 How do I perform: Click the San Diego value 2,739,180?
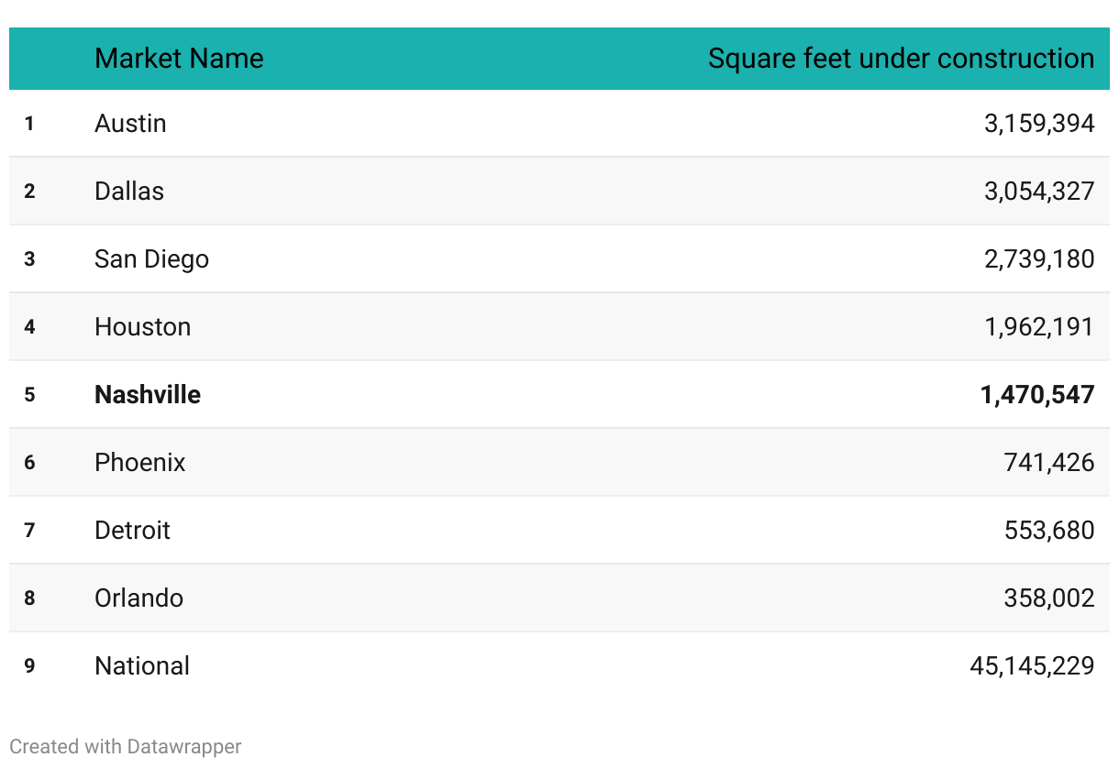[x=1038, y=259]
